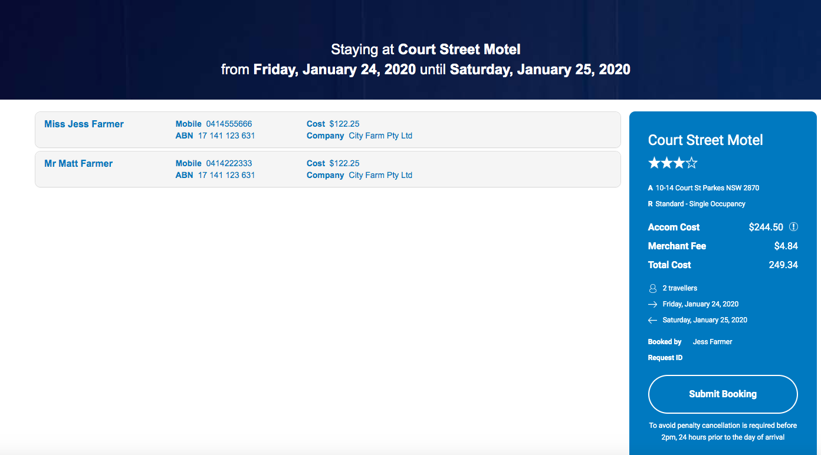The image size is (821, 455).
Task: Click the Court Street Motel sidebar heading
Action: coord(705,140)
